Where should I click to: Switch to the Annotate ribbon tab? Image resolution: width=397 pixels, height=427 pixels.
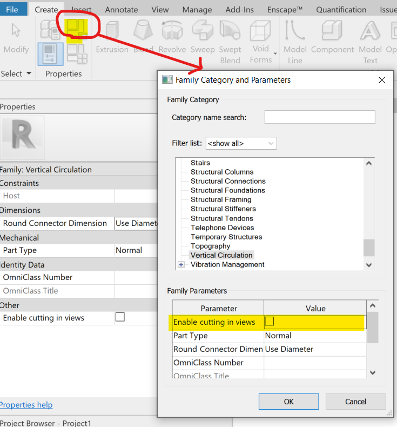[122, 10]
